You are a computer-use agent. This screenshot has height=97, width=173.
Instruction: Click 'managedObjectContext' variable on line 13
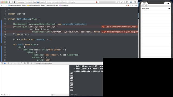(x=75, y=24)
